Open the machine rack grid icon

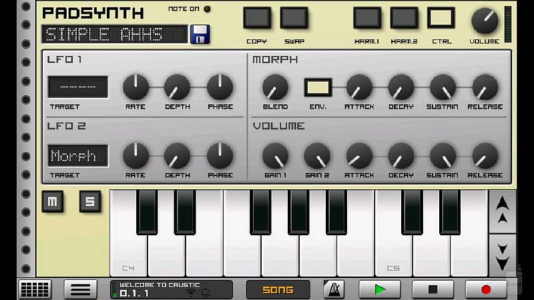35,289
